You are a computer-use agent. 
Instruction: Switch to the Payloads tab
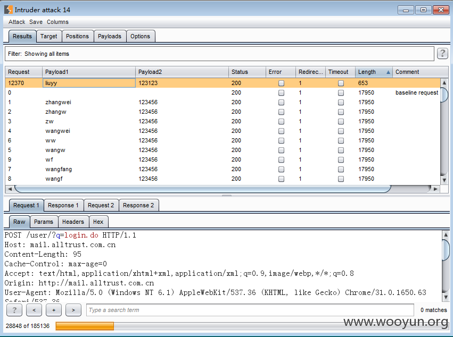pos(110,36)
